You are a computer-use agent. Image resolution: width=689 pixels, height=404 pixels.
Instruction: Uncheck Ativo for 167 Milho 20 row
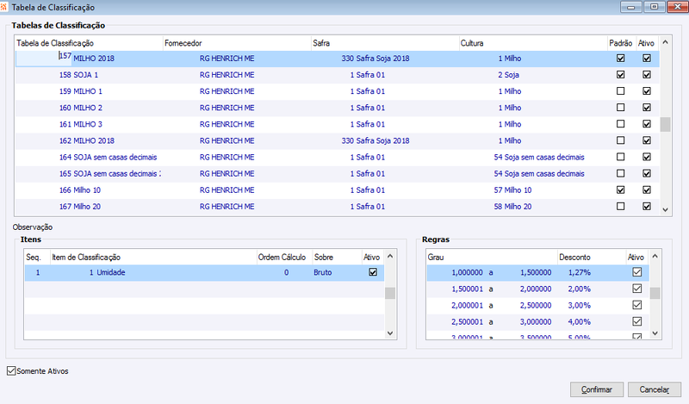(x=647, y=206)
